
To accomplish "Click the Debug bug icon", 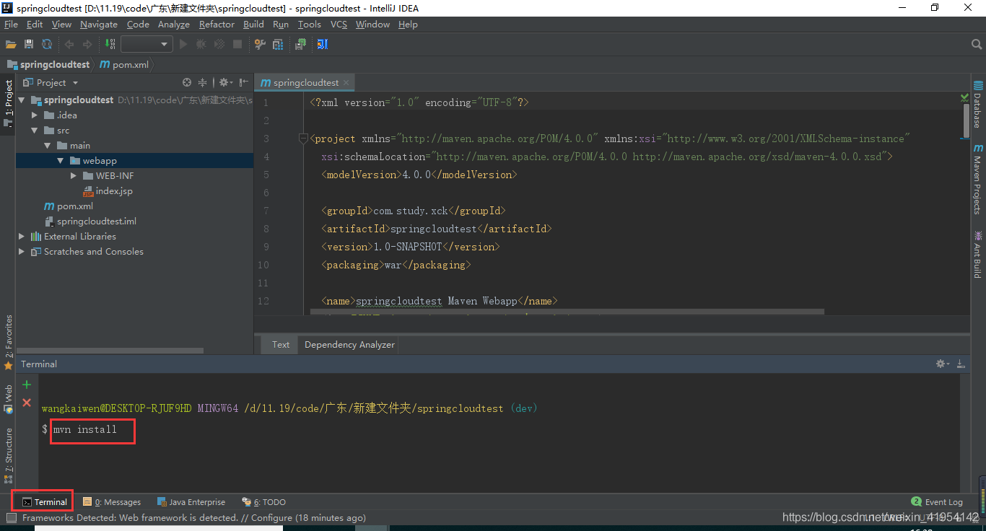I will click(x=201, y=45).
